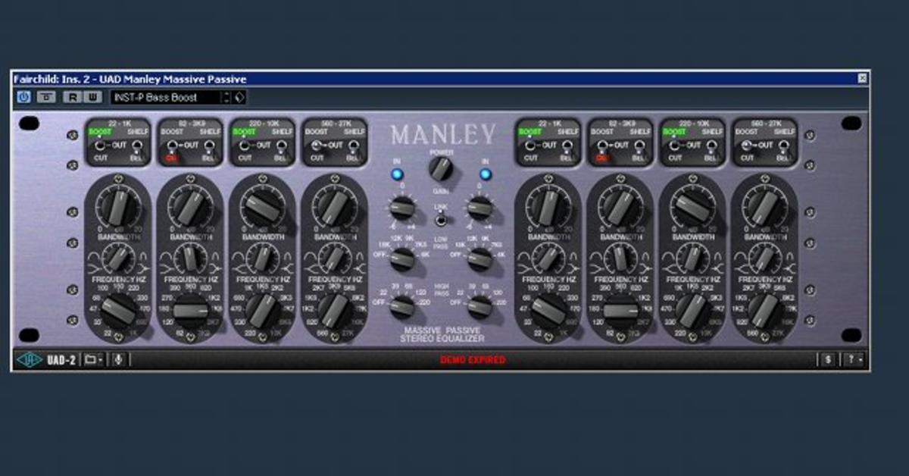Click the left HIGH PASS filter knob
The image size is (909, 476).
coord(402,306)
